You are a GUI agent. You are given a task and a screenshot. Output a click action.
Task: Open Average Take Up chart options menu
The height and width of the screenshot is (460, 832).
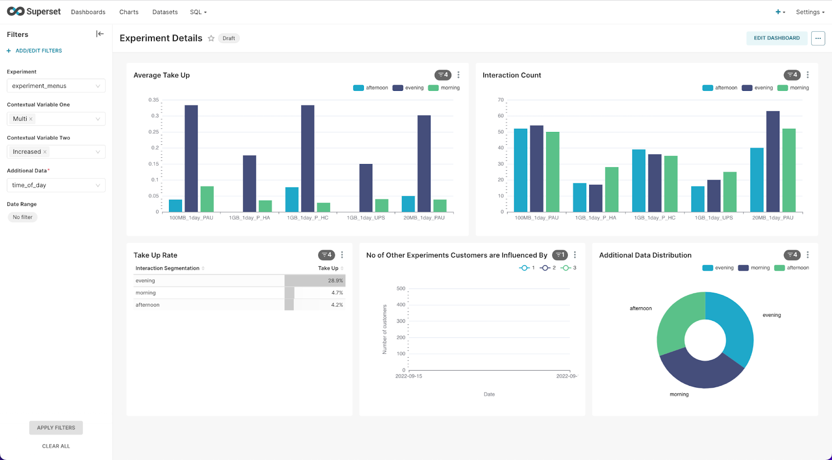pos(458,75)
